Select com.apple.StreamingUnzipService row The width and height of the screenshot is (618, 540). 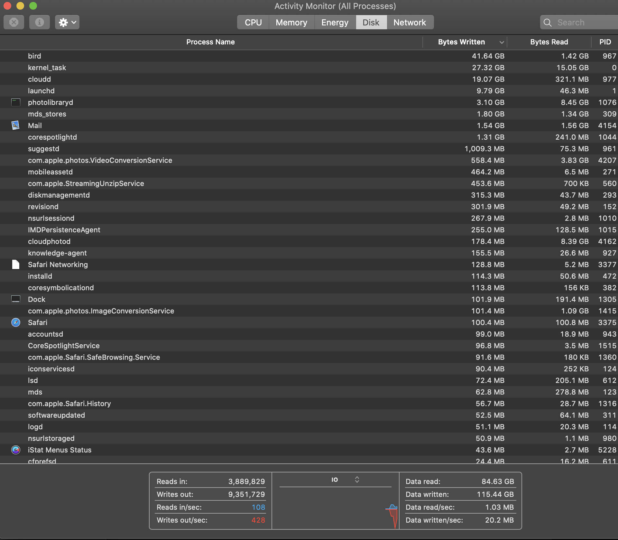coord(309,183)
